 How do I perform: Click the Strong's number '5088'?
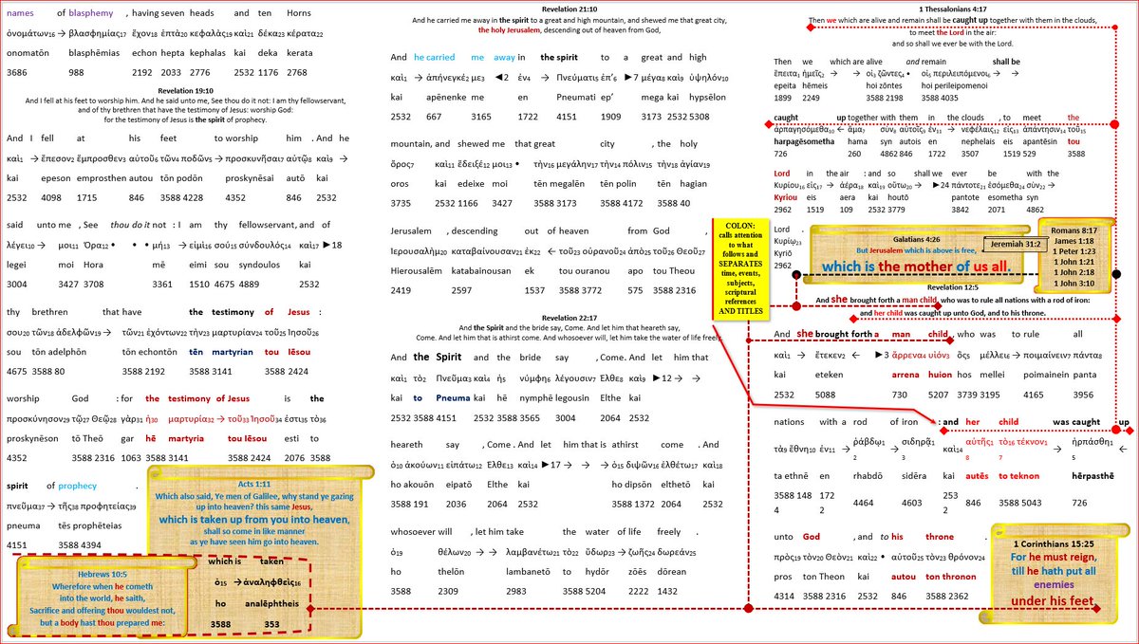click(825, 396)
